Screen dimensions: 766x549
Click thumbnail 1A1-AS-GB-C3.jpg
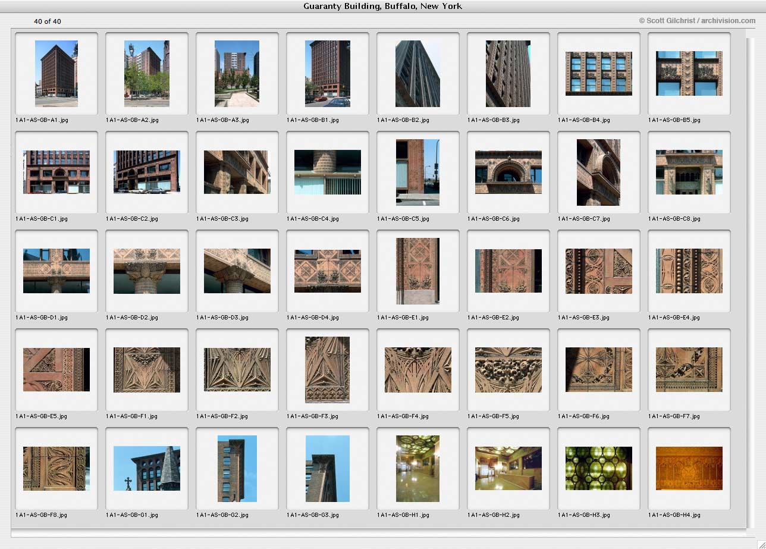[x=237, y=172]
